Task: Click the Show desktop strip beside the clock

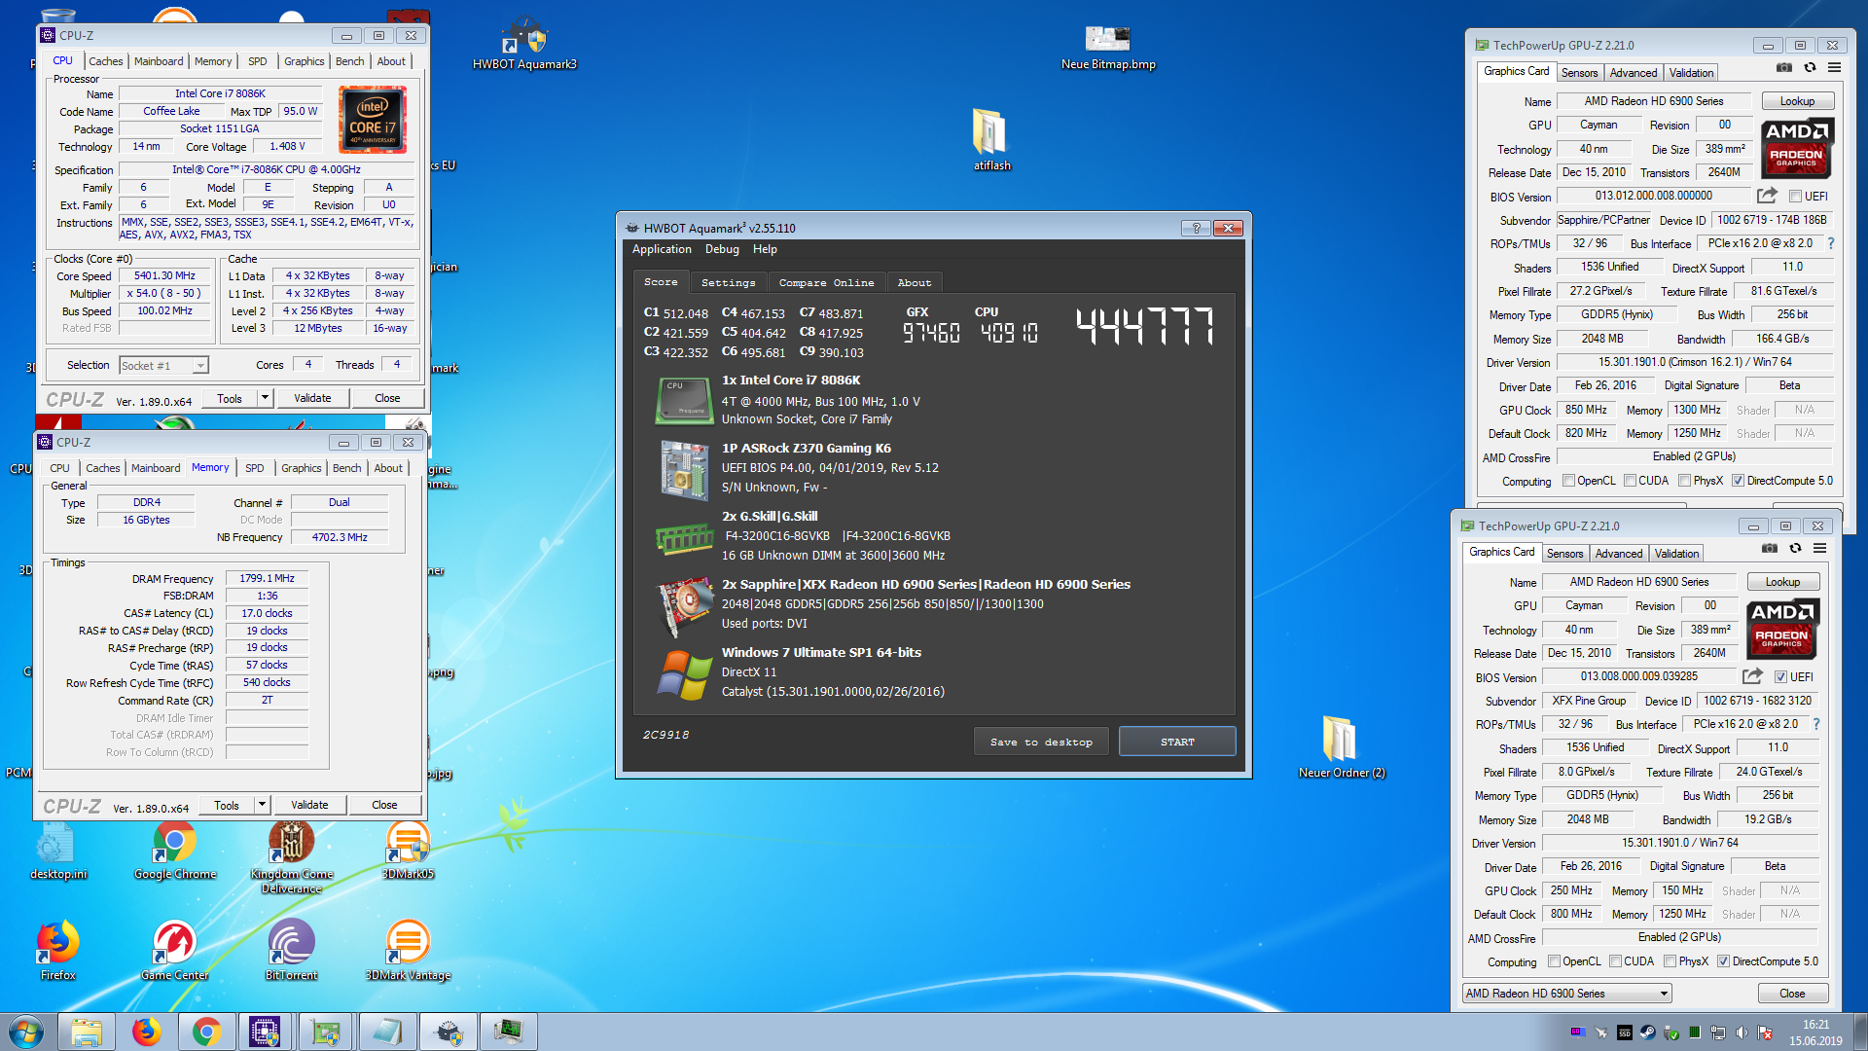Action: tap(1860, 1032)
